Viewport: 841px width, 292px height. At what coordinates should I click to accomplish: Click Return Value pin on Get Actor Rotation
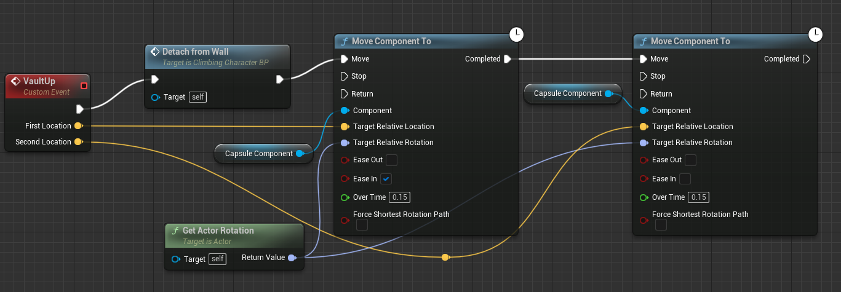[292, 258]
